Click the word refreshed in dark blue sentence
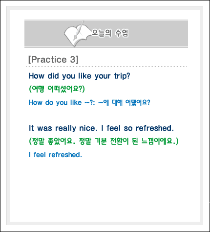The height and width of the screenshot is (232, 210). pos(153,128)
